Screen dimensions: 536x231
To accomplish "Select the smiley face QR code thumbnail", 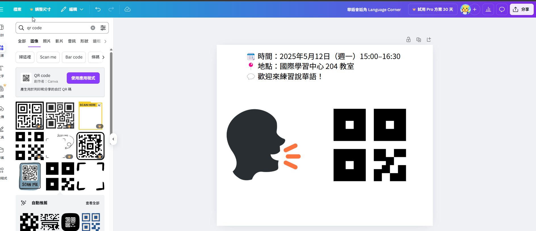I will pos(30,116).
